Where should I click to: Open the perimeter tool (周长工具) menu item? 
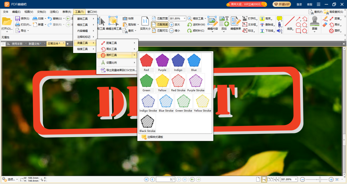click(x=117, y=49)
